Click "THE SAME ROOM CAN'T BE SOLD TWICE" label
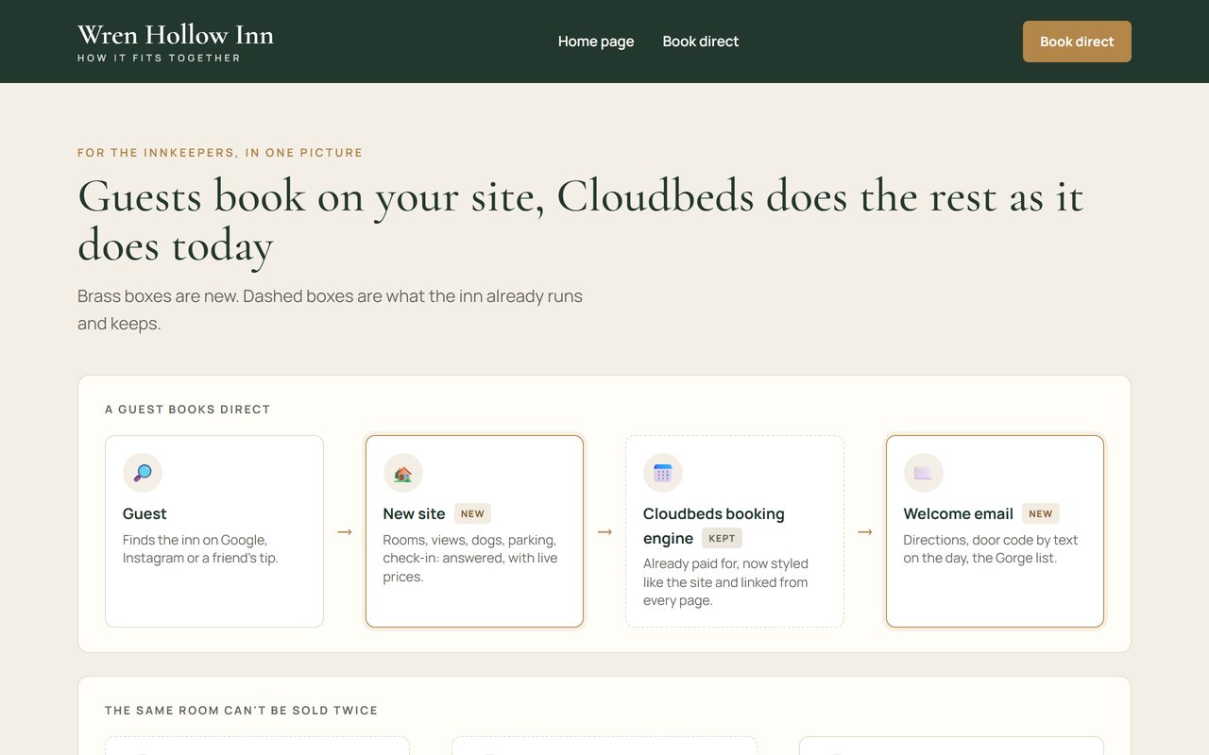 [x=242, y=711]
